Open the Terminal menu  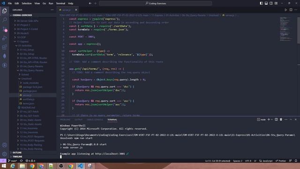(x=60, y=3)
